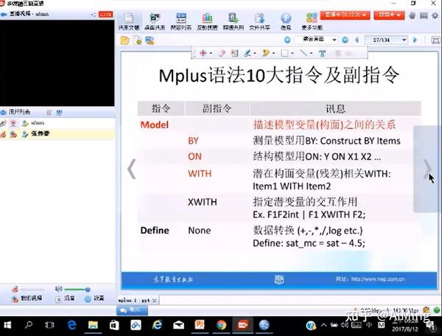
Task: Go to the previous slide page arrow
Action: [357, 40]
